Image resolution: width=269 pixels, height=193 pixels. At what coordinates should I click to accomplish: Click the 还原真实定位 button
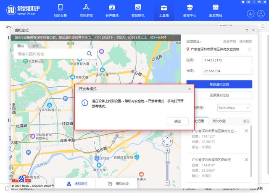pos(223,95)
